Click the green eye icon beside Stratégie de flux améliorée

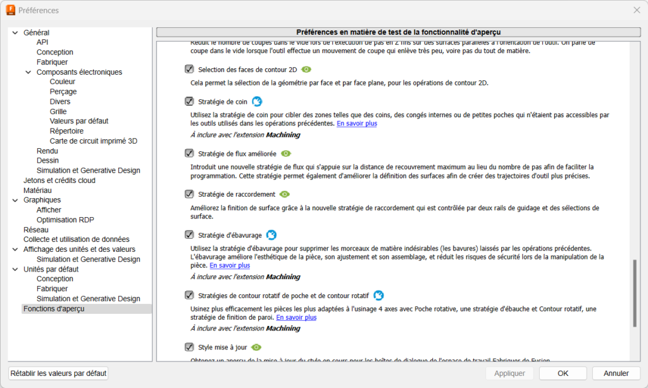(286, 153)
